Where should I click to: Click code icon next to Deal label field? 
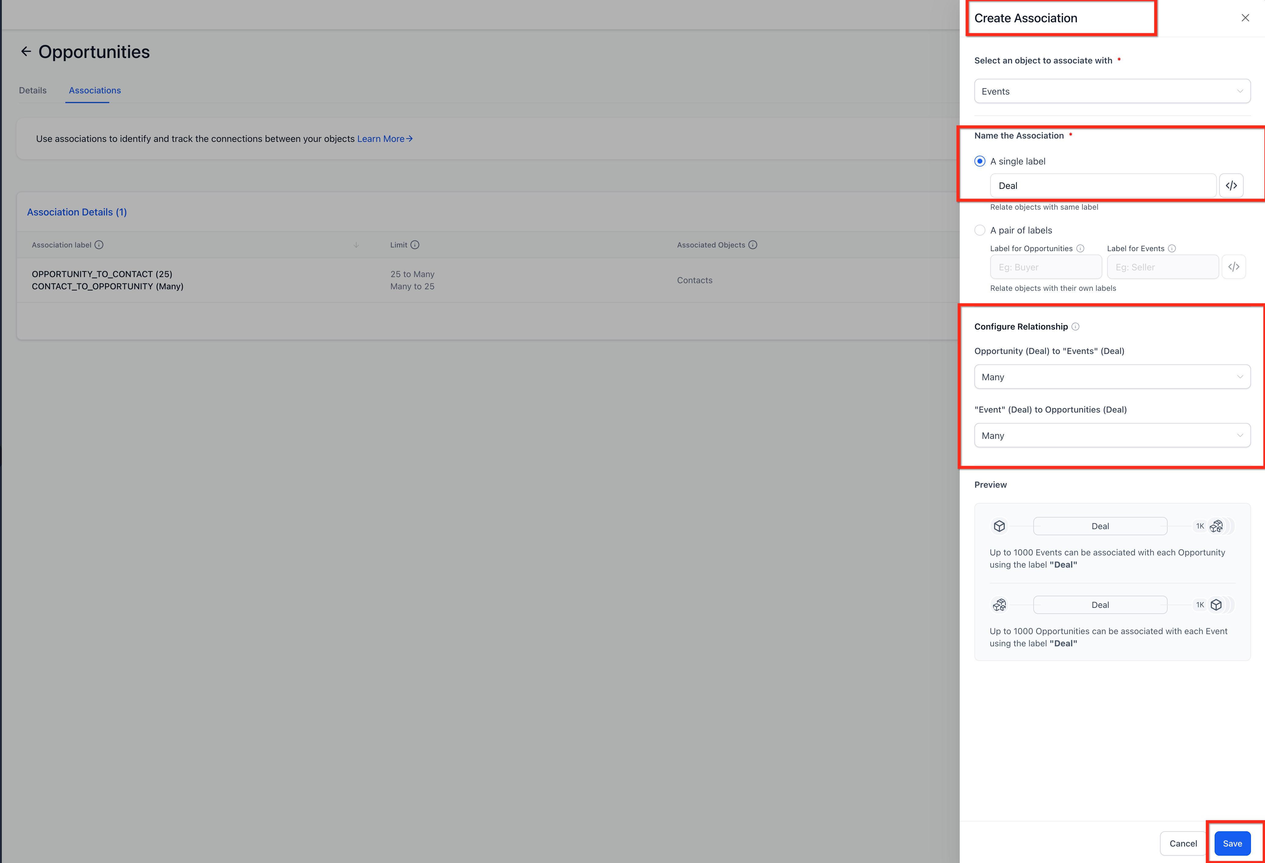1231,186
